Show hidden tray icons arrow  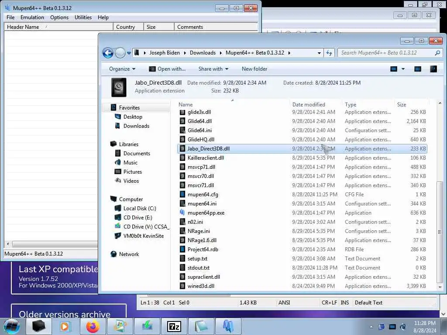coord(371,327)
